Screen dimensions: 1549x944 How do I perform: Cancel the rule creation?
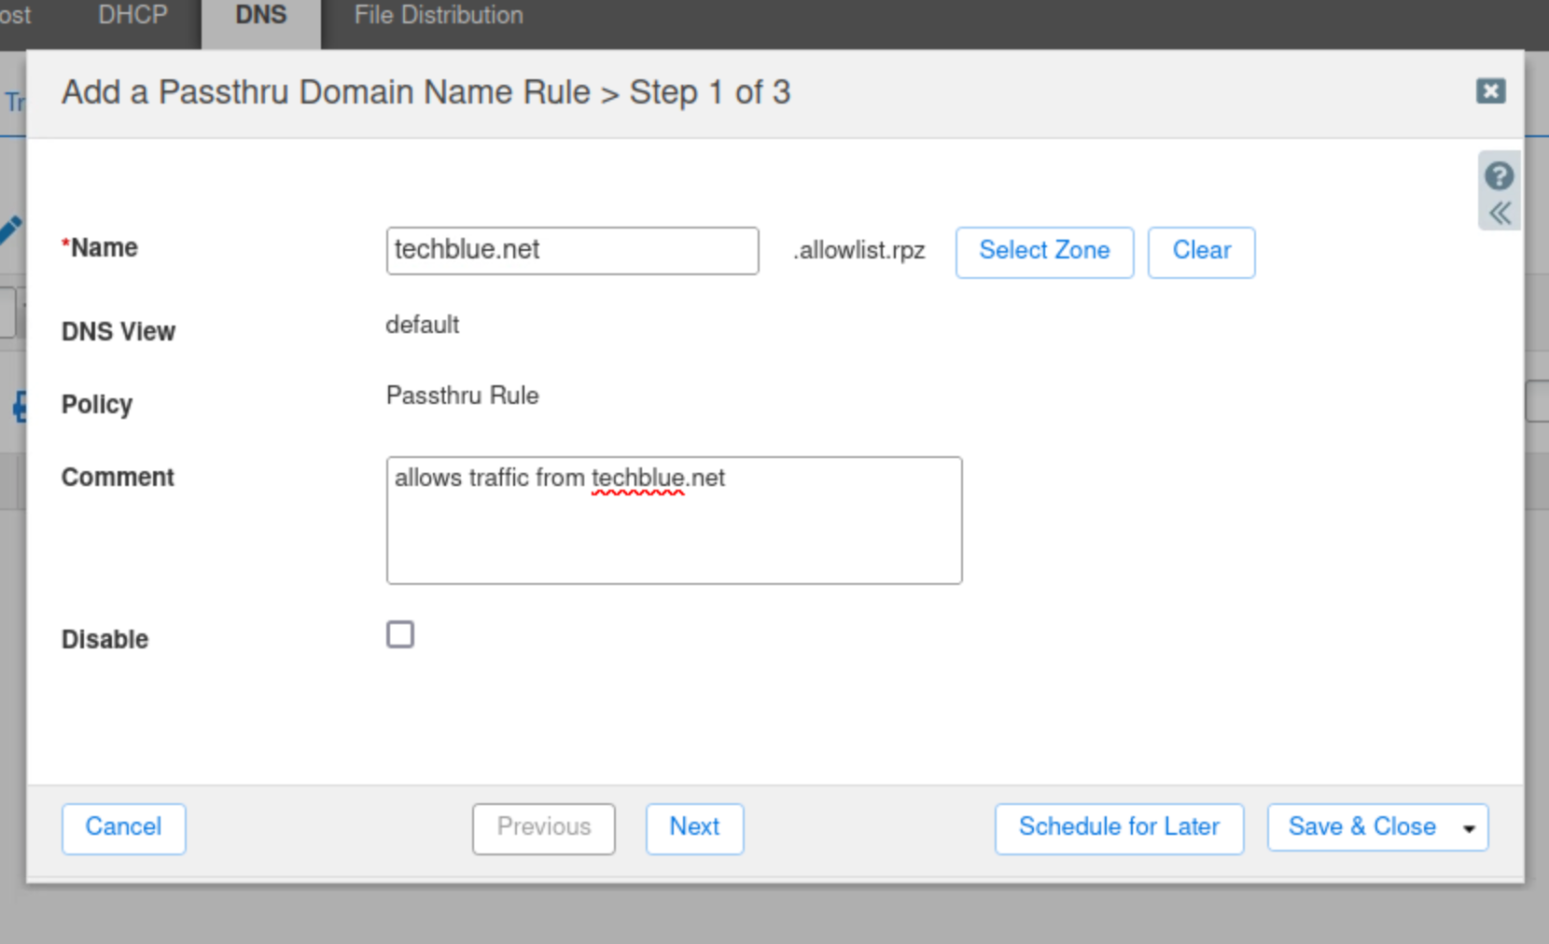point(123,827)
